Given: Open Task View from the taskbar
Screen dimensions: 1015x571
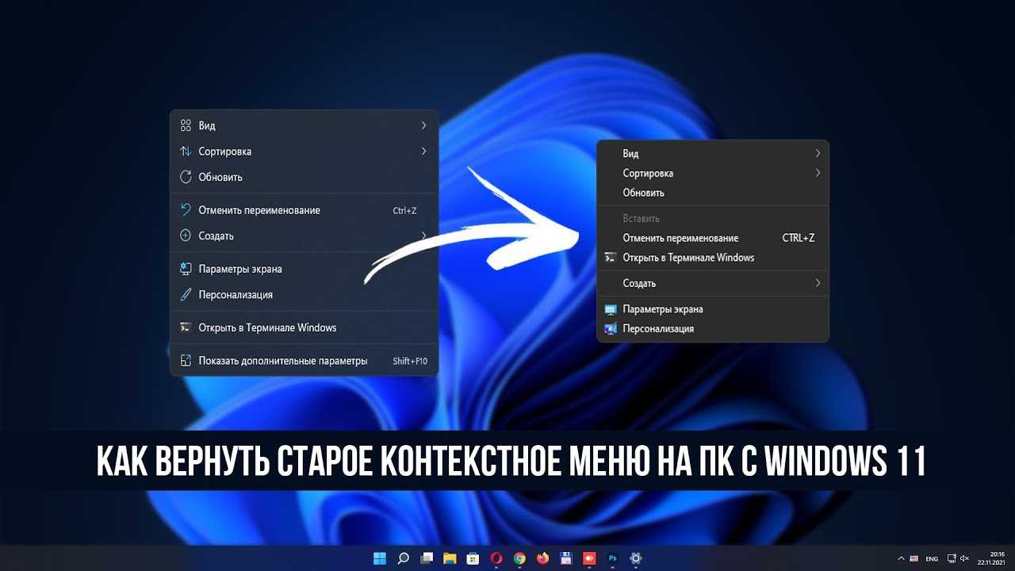Looking at the screenshot, I should point(427,558).
